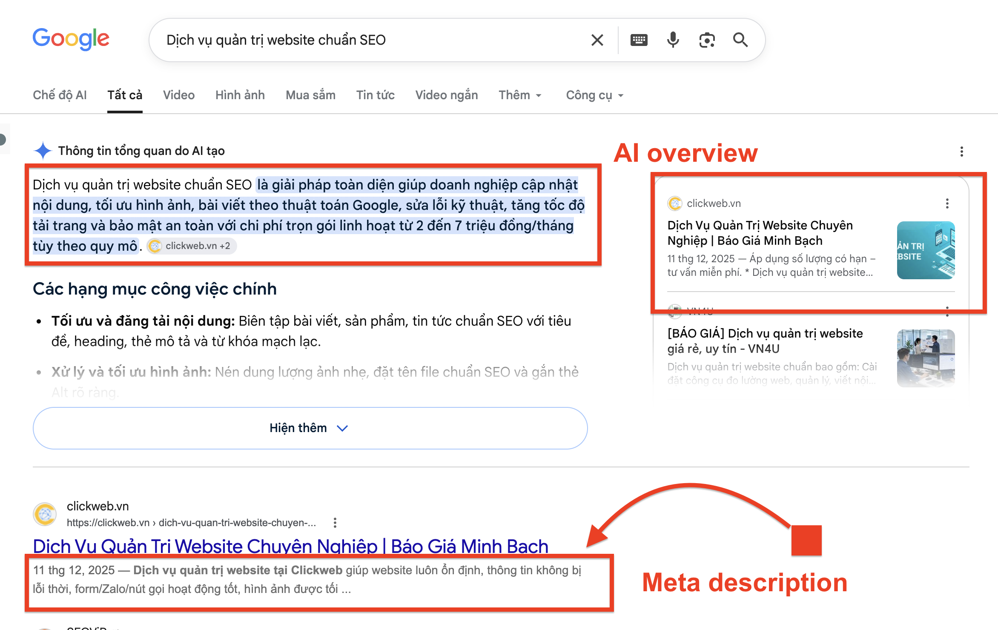Image resolution: width=998 pixels, height=630 pixels.
Task: Open clickweb.vn source card title
Action: tap(760, 233)
